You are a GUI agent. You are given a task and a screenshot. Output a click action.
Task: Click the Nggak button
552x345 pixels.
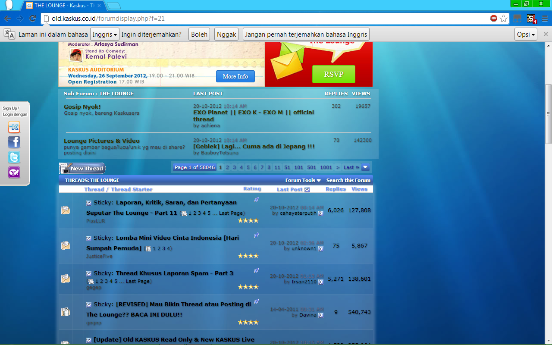click(226, 34)
